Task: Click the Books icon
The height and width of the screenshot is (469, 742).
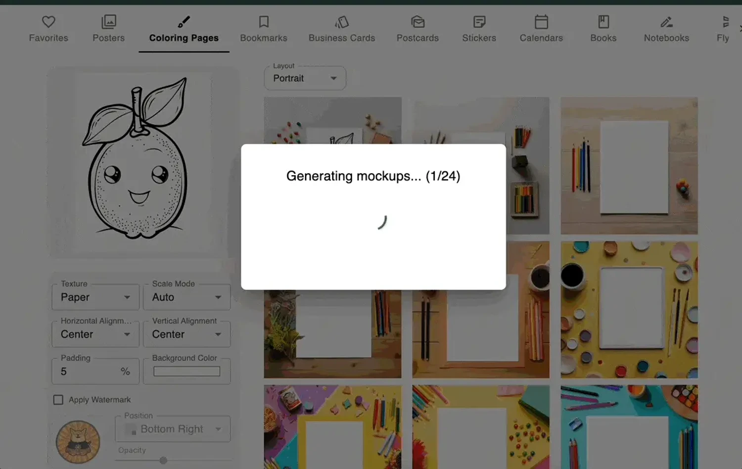Action: point(603,22)
